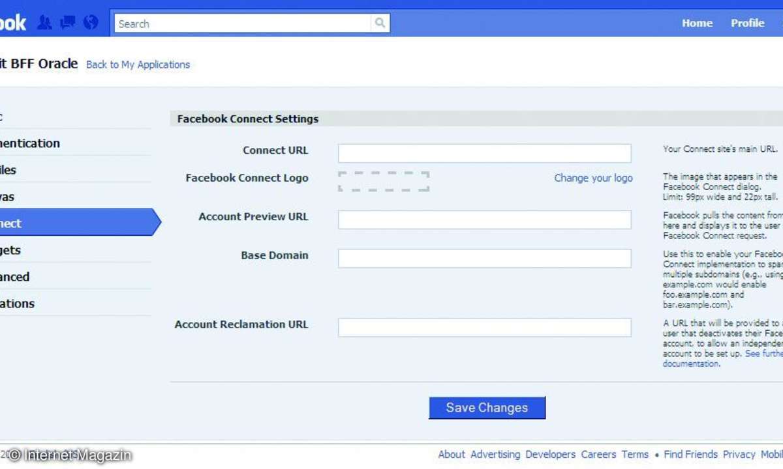The height and width of the screenshot is (469, 783).
Task: Click into the Base Domain field
Action: pos(485,258)
